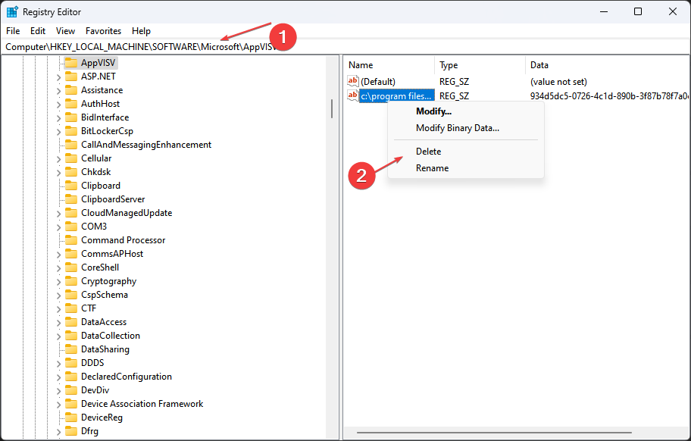Click the (value not set) data cell
The height and width of the screenshot is (441, 691).
click(x=558, y=82)
